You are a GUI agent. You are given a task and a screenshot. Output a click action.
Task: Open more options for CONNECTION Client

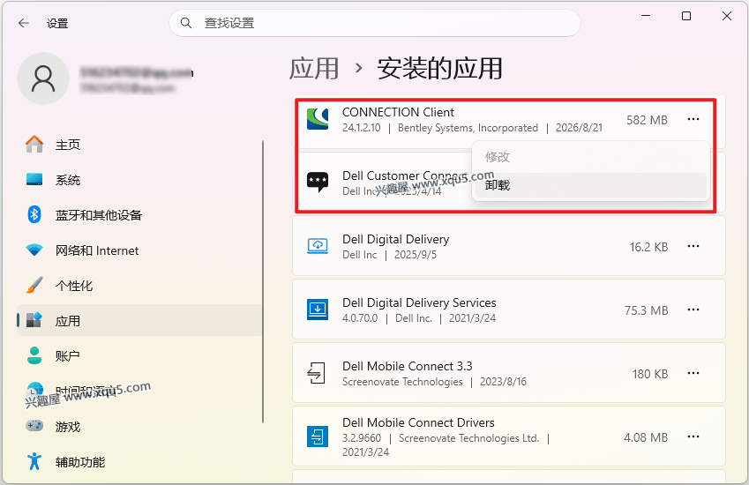point(693,119)
